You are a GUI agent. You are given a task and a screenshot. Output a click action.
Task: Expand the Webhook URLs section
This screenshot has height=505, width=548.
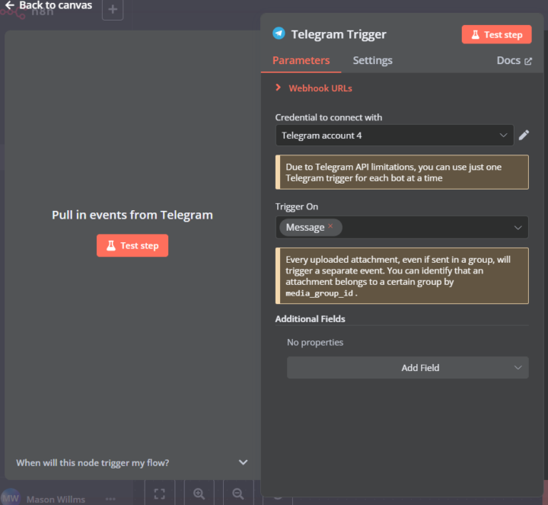314,88
